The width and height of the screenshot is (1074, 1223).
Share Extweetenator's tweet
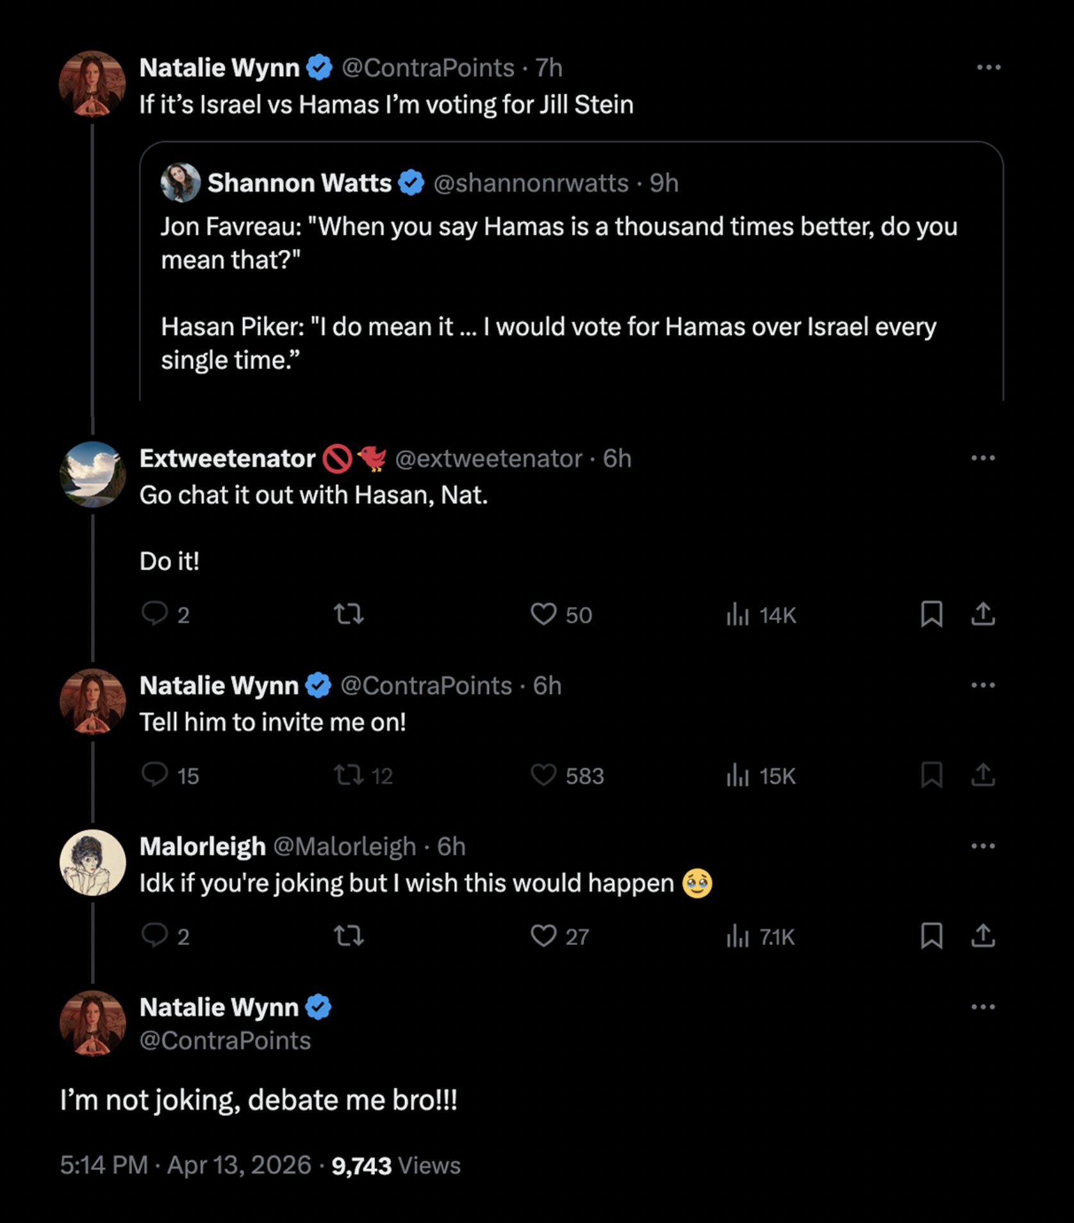point(983,614)
